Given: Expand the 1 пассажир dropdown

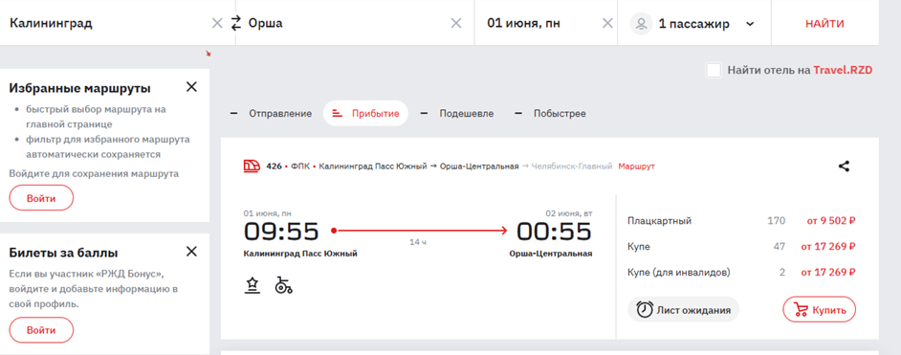Looking at the screenshot, I should coord(749,24).
